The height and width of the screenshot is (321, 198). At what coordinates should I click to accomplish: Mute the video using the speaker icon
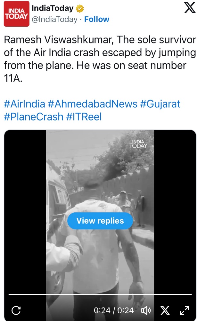tap(146, 310)
